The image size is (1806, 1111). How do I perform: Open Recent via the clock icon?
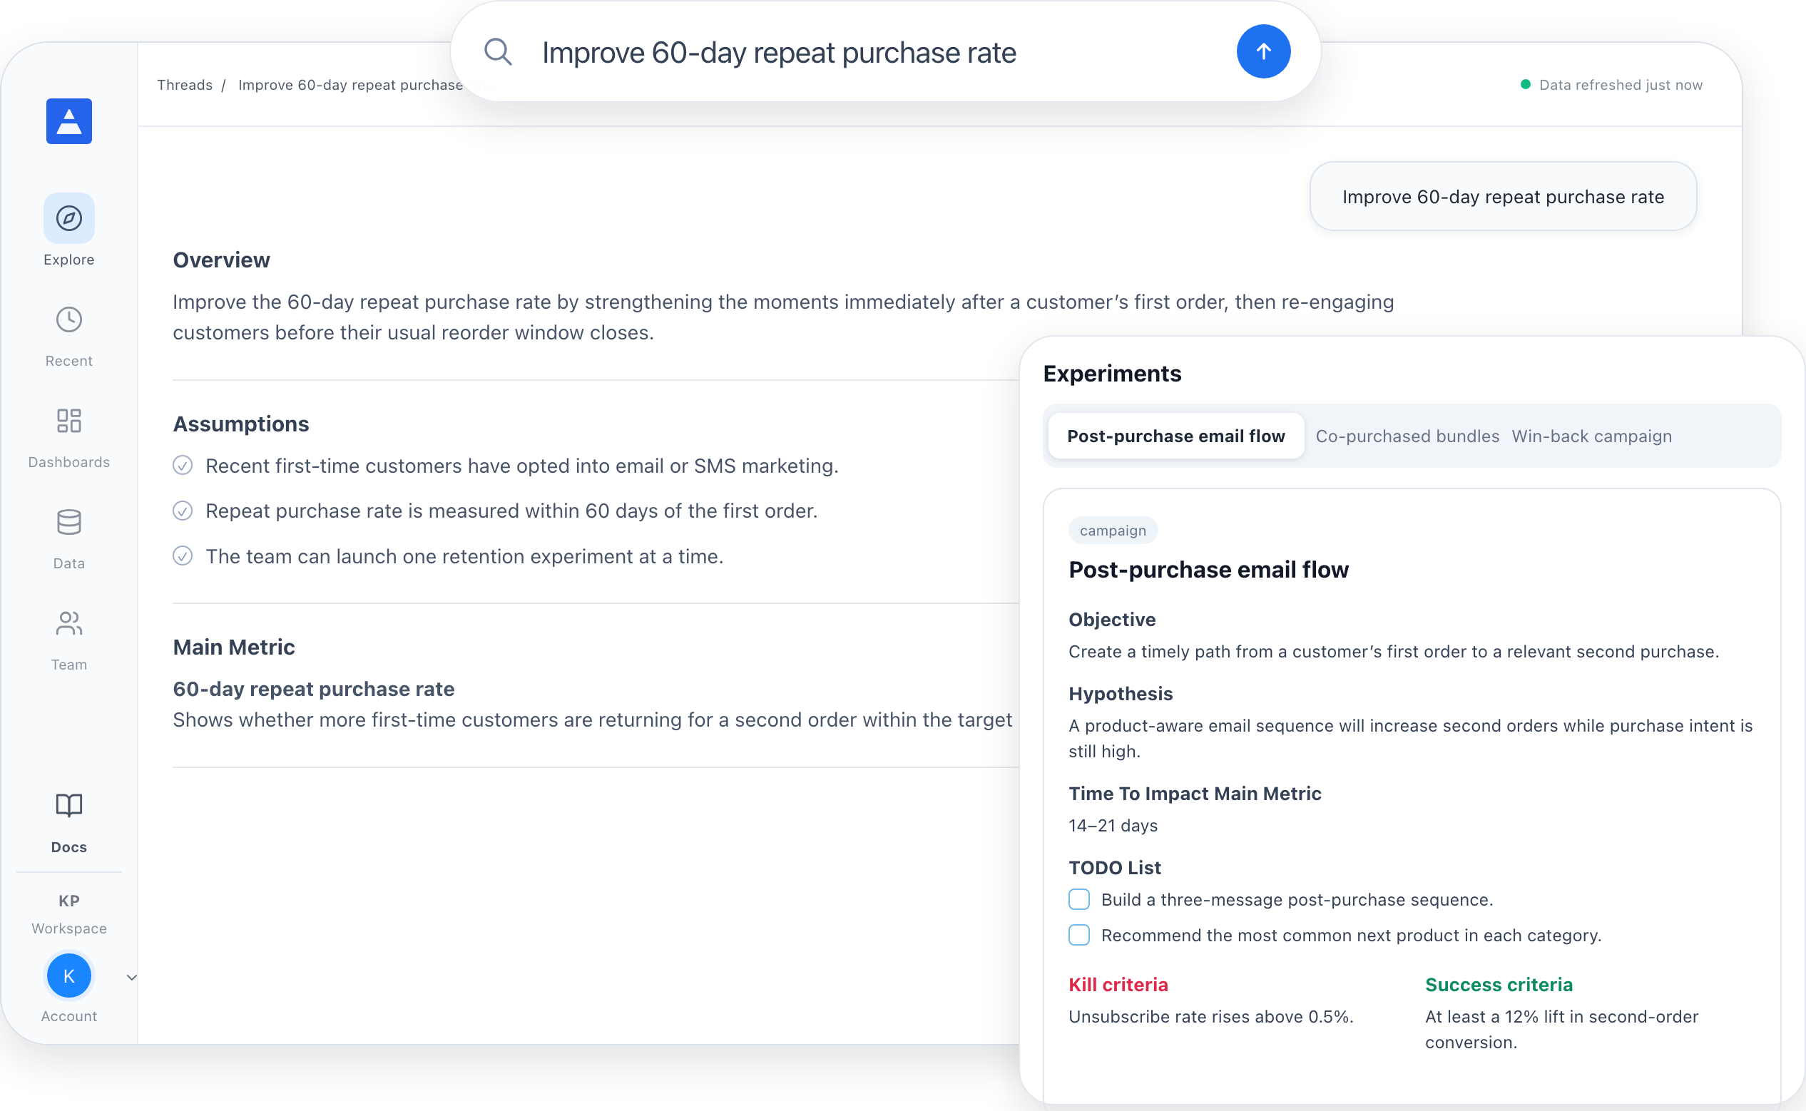[69, 319]
